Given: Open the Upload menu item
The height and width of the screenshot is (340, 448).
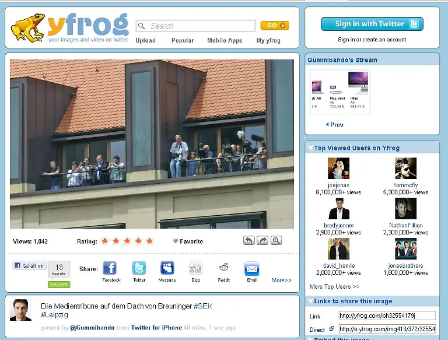Looking at the screenshot, I should [x=145, y=40].
